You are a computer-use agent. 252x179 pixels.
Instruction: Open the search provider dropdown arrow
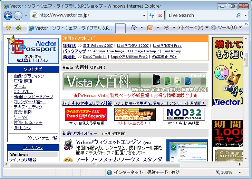click(x=245, y=15)
